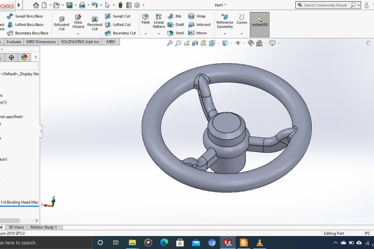The width and height of the screenshot is (374, 249).
Task: Open File Properties sheet icon
Action: (129, 5)
